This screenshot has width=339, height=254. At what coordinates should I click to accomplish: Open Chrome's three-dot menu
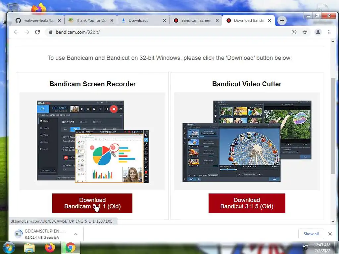coord(329,32)
